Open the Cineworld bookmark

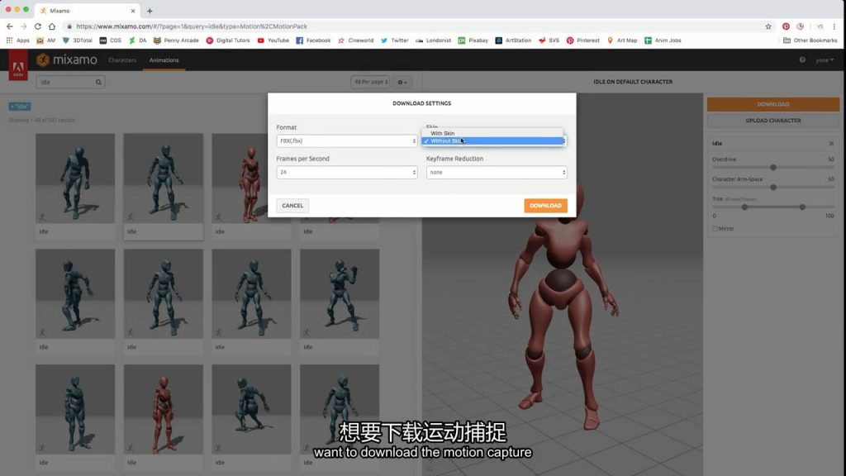point(355,40)
